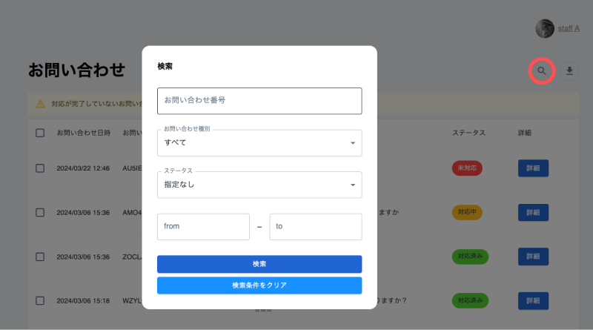Open 詳細 for the 対応中 row

pyautogui.click(x=533, y=212)
